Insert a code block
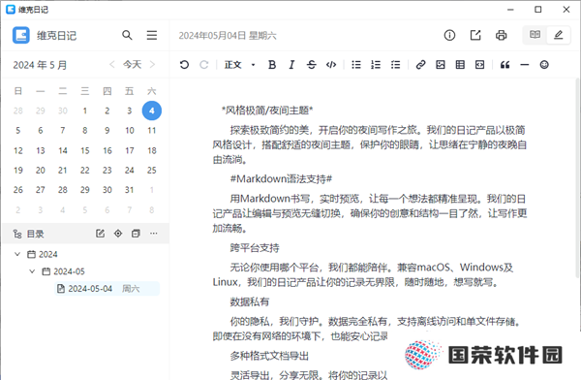 click(479, 65)
